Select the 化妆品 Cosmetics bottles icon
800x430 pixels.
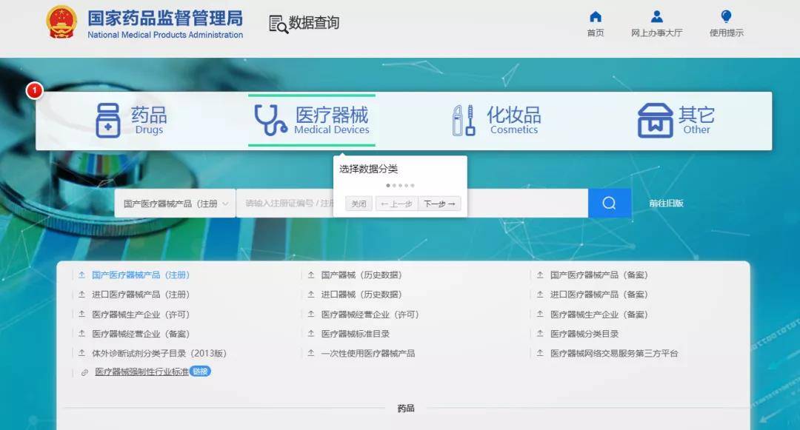tap(464, 120)
